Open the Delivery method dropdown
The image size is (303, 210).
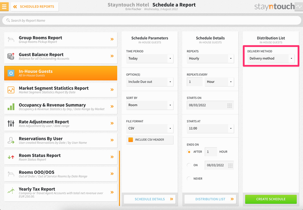pos(271,58)
